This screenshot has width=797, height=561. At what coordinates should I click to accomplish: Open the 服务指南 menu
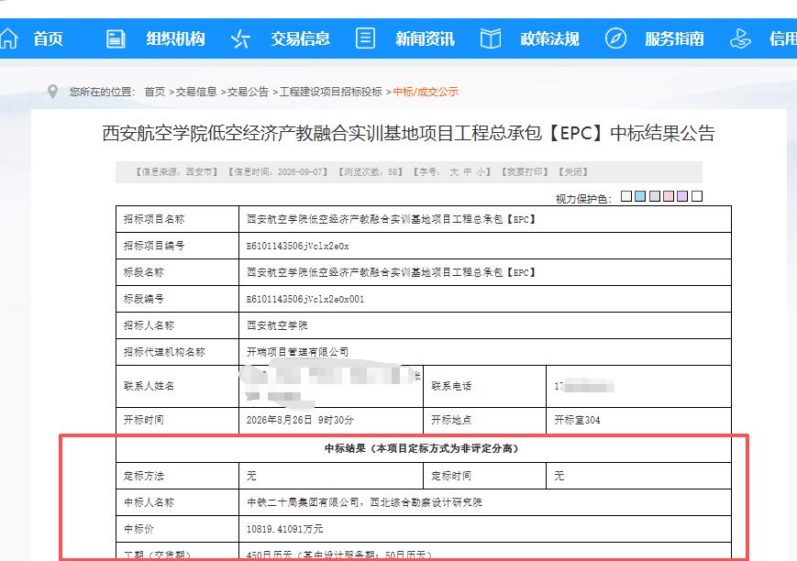(x=674, y=38)
